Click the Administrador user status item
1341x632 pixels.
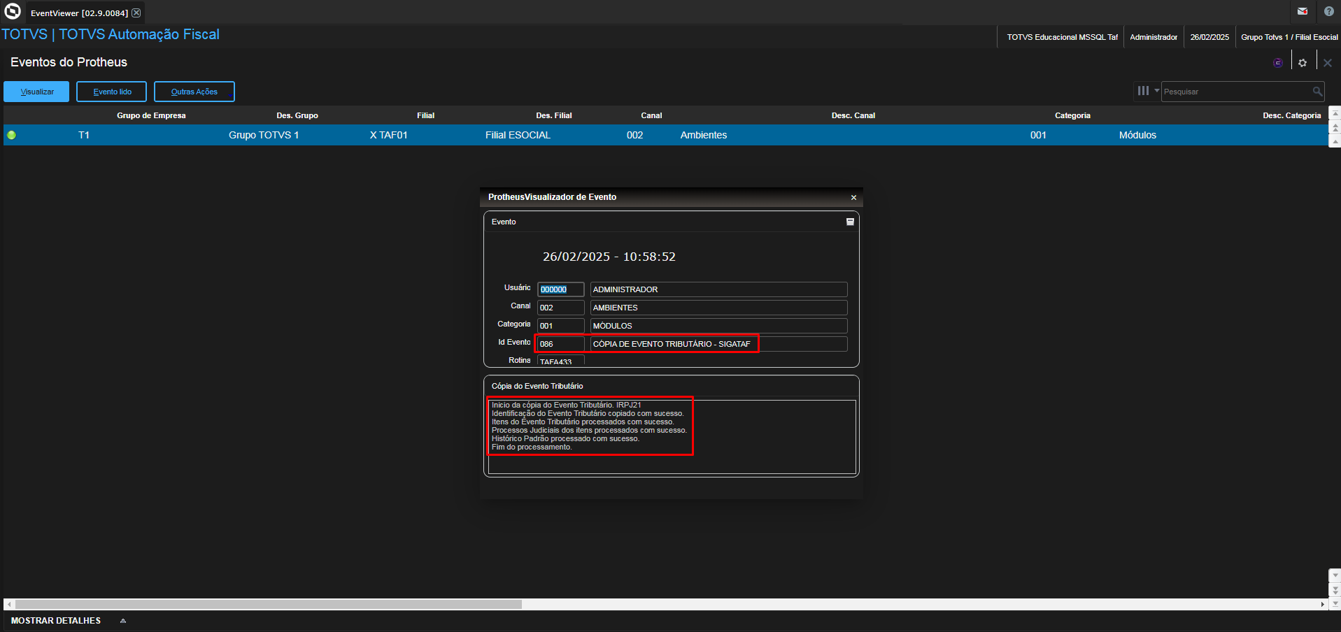pos(1154,37)
